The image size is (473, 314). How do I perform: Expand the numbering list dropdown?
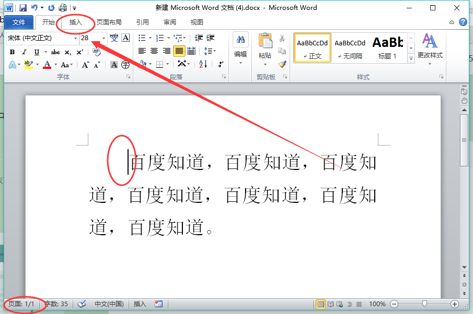click(x=168, y=38)
